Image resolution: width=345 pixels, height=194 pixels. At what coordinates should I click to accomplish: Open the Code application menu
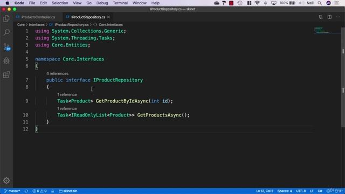19,3
